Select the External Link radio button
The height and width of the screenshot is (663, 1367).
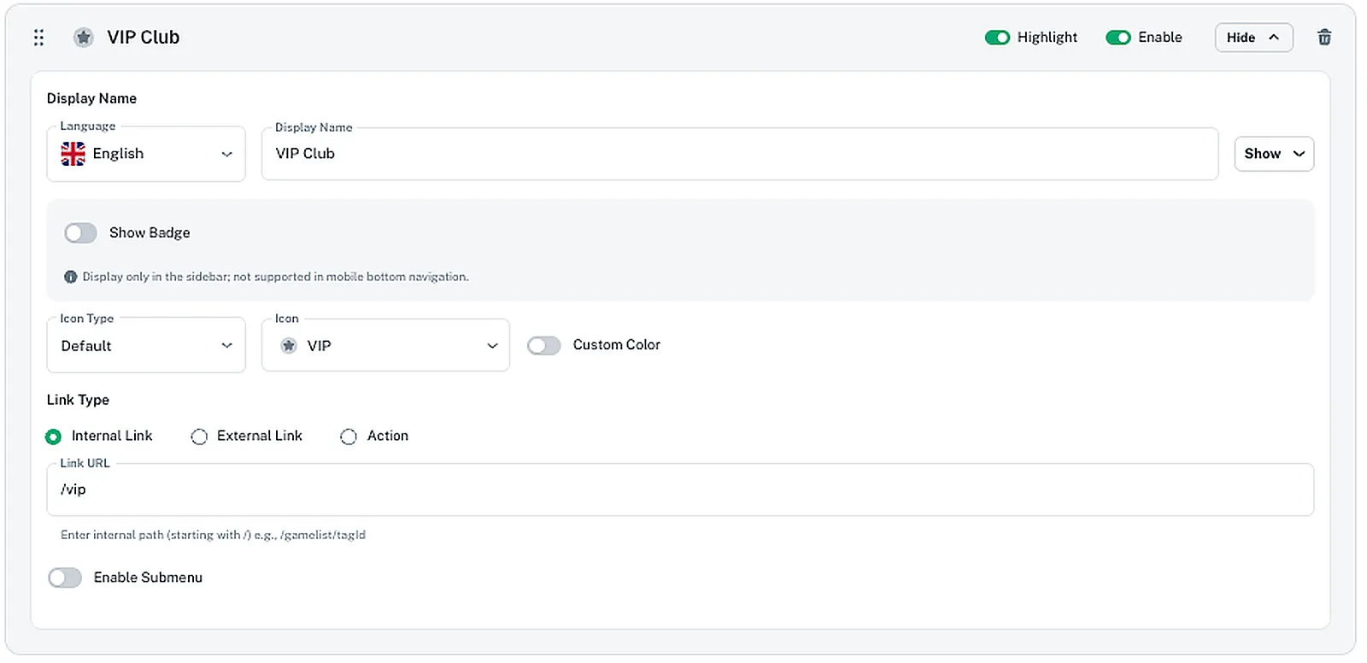point(199,437)
